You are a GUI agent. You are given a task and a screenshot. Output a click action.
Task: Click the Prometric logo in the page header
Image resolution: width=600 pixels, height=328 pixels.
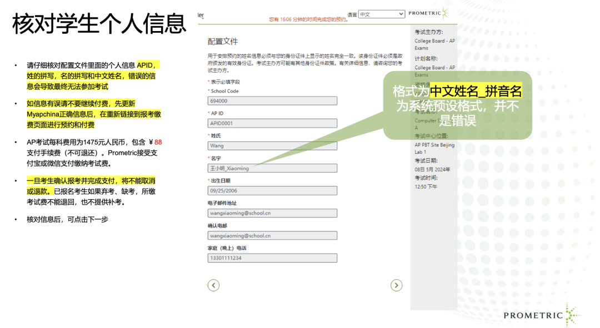pyautogui.click(x=428, y=13)
